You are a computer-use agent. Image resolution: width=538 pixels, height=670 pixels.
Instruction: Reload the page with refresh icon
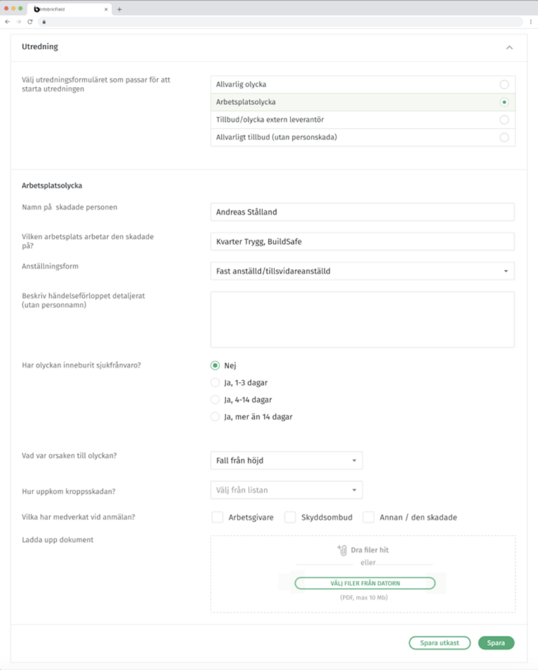coord(29,22)
